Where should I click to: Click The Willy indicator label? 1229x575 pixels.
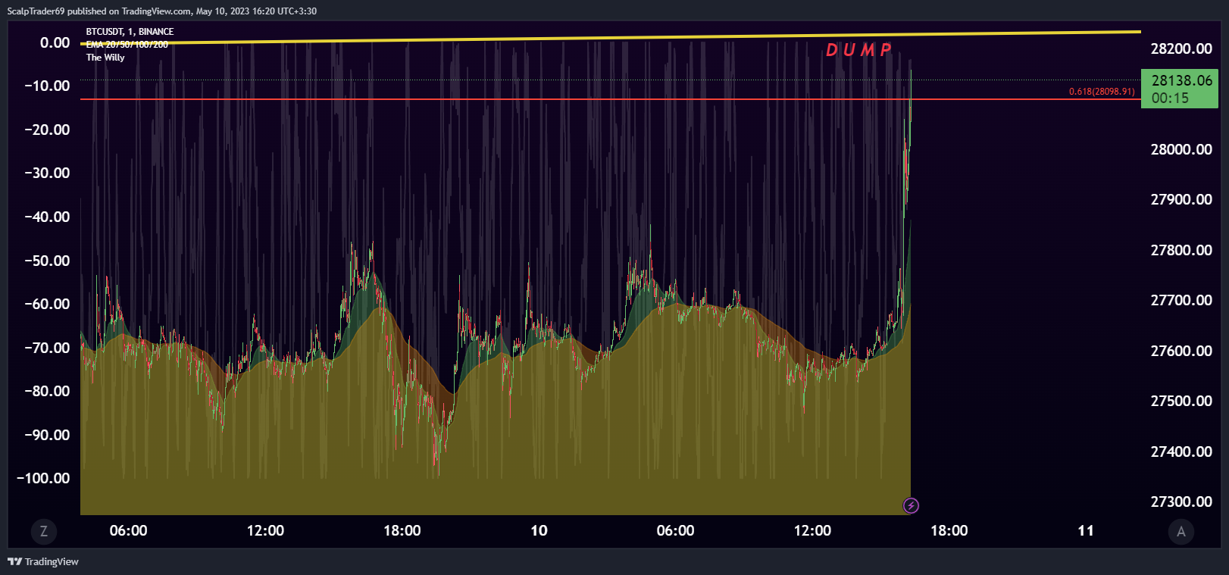point(105,58)
